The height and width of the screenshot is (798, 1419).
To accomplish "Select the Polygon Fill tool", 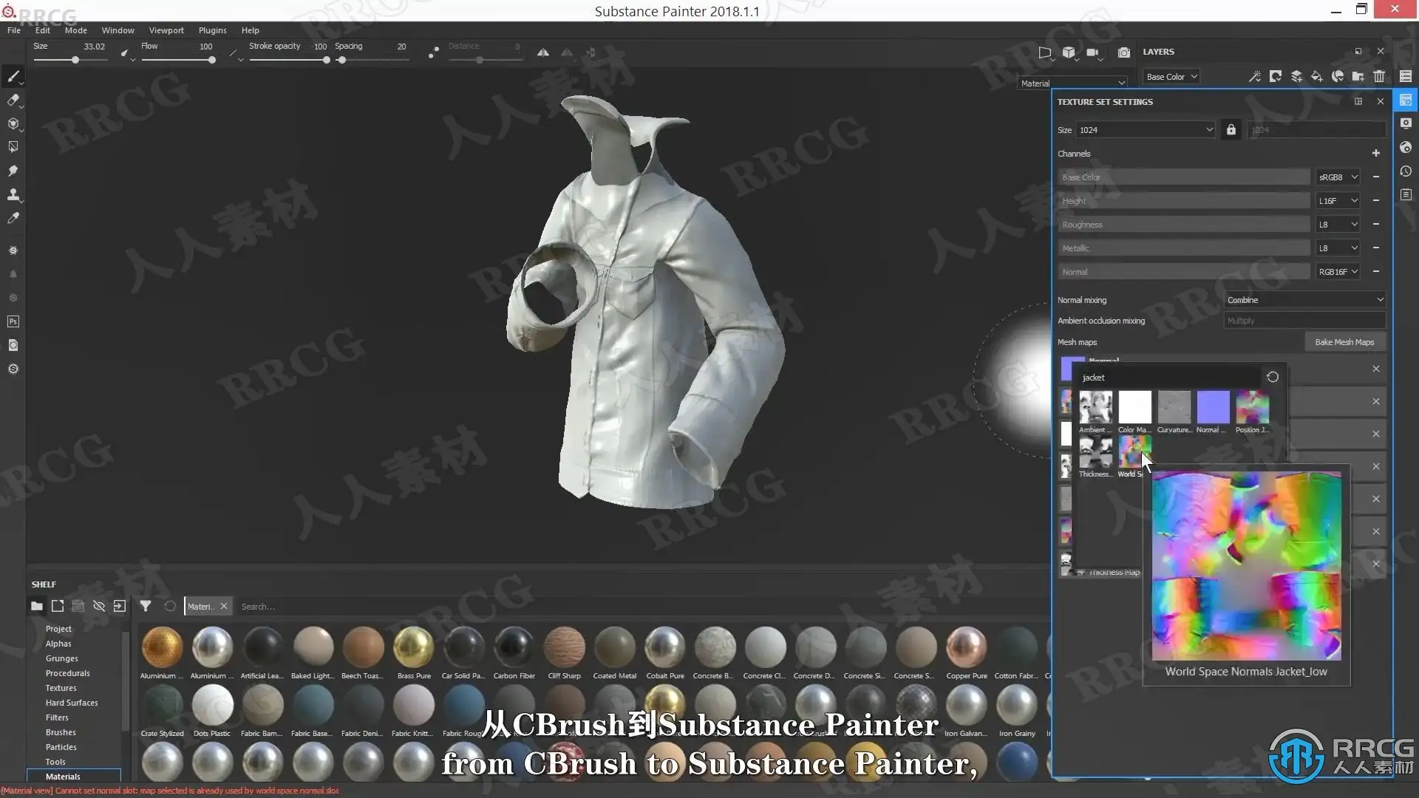I will (x=13, y=147).
